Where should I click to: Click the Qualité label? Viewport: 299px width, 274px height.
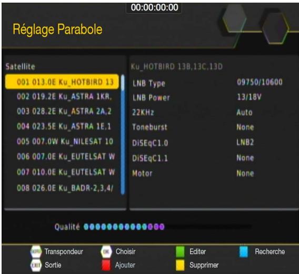[67, 227]
